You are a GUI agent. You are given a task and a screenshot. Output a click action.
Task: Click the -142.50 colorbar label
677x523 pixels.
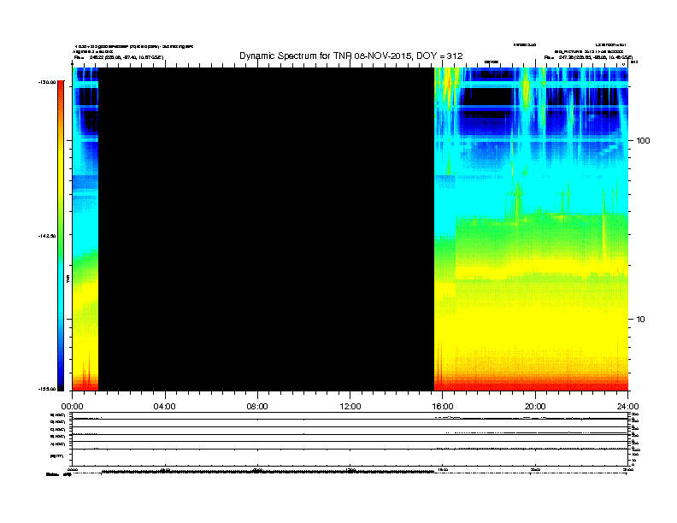click(x=47, y=236)
